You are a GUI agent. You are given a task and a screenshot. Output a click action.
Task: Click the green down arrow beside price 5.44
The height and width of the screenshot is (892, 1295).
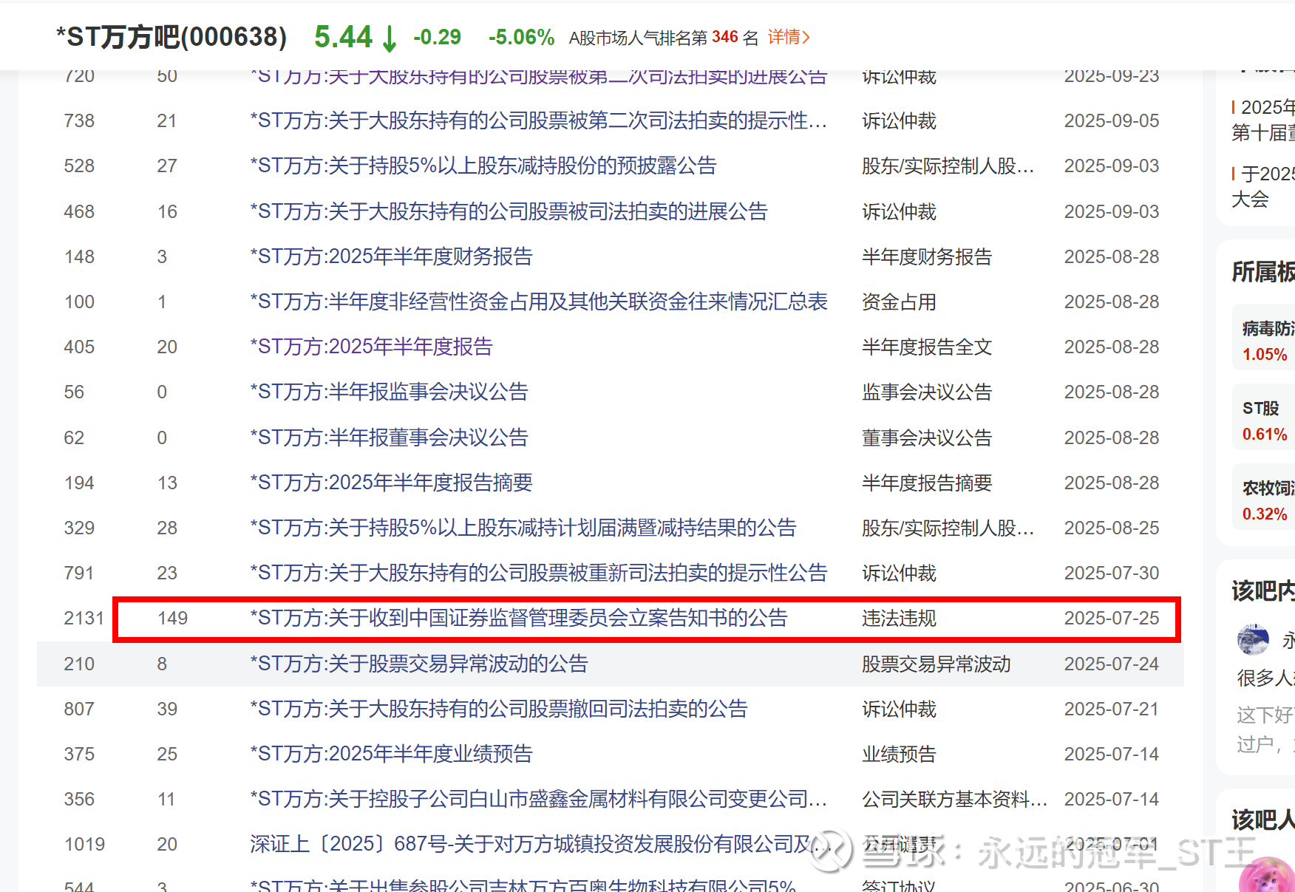pyautogui.click(x=390, y=38)
